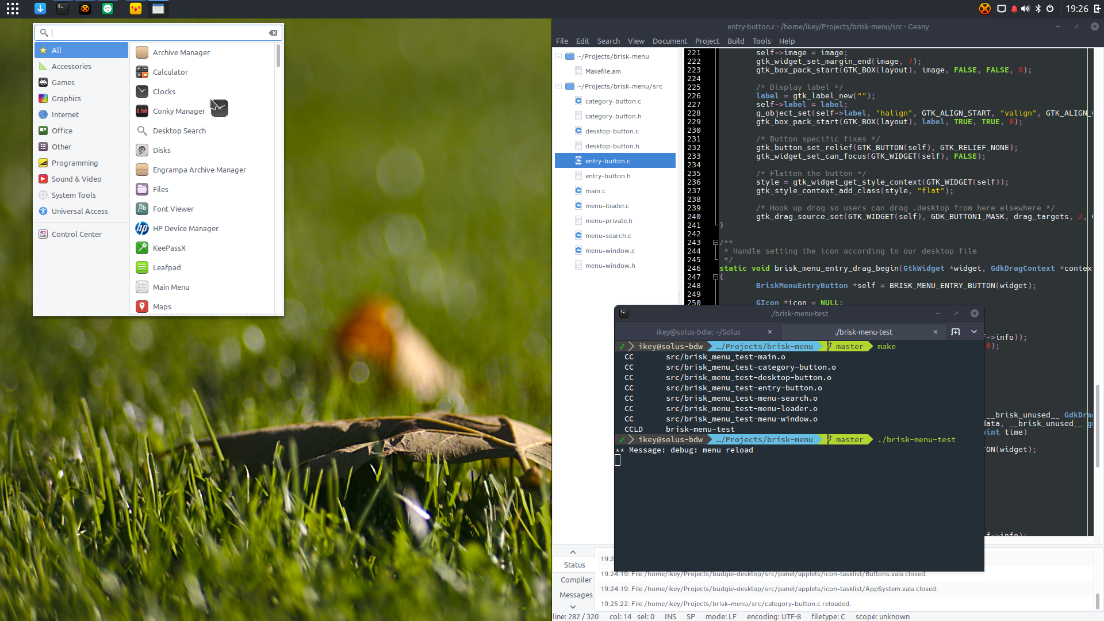This screenshot has width=1104, height=621.
Task: Open the notifications bell in the system tray
Action: point(1014,9)
